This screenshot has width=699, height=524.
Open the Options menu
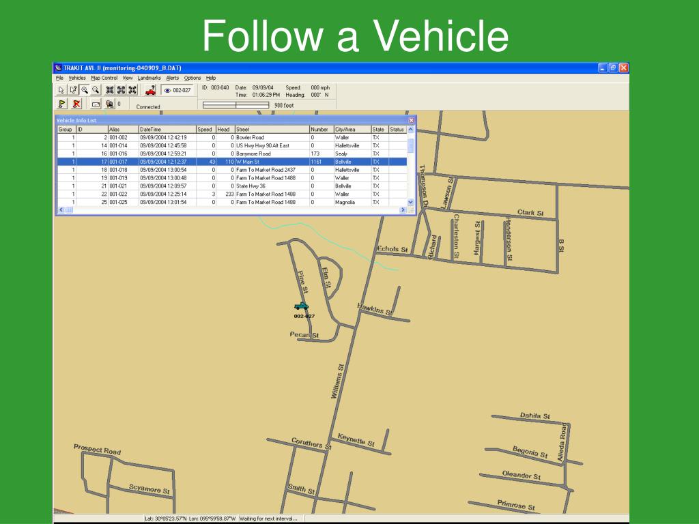click(x=192, y=78)
